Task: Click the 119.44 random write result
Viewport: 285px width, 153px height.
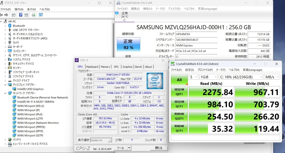Action: coord(257,129)
